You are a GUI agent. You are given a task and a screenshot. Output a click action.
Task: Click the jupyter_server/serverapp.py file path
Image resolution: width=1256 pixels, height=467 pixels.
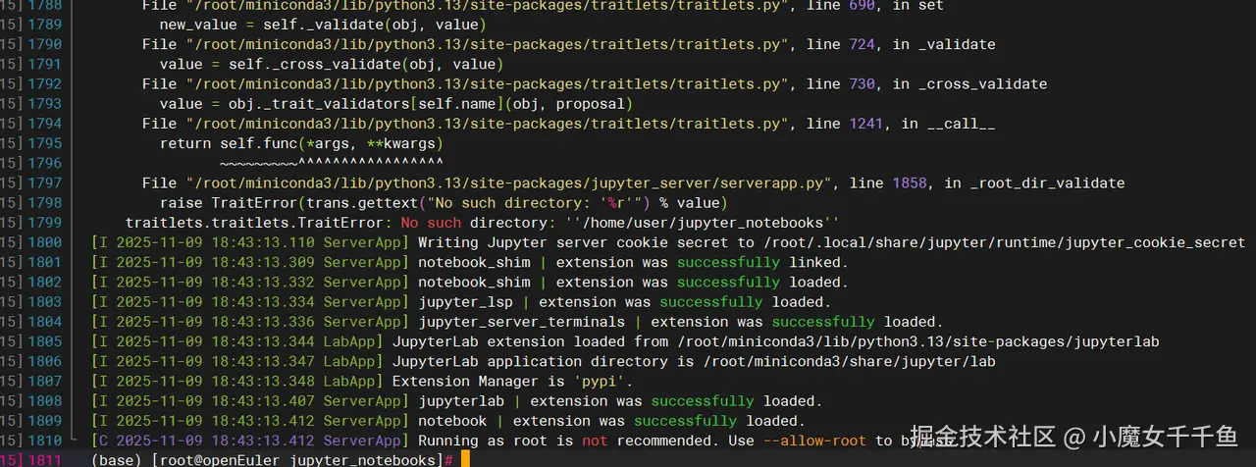point(512,182)
